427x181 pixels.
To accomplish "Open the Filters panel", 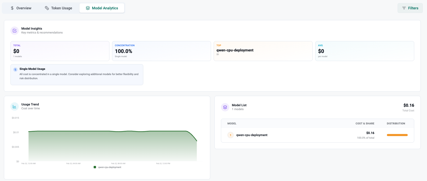I will pyautogui.click(x=410, y=8).
